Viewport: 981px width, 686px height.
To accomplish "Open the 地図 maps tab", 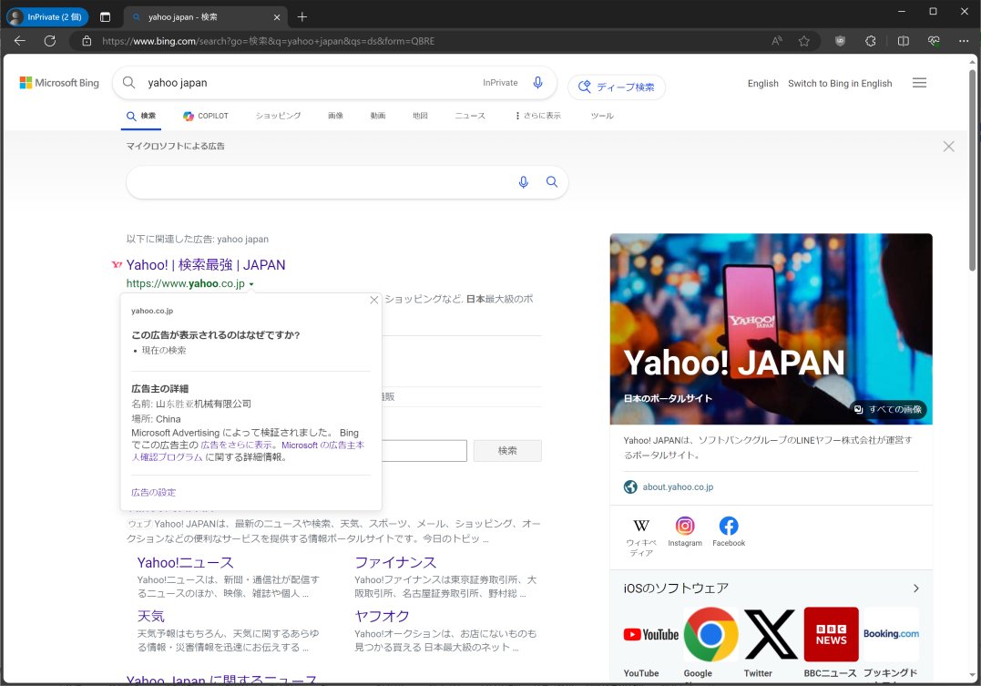I will (421, 116).
